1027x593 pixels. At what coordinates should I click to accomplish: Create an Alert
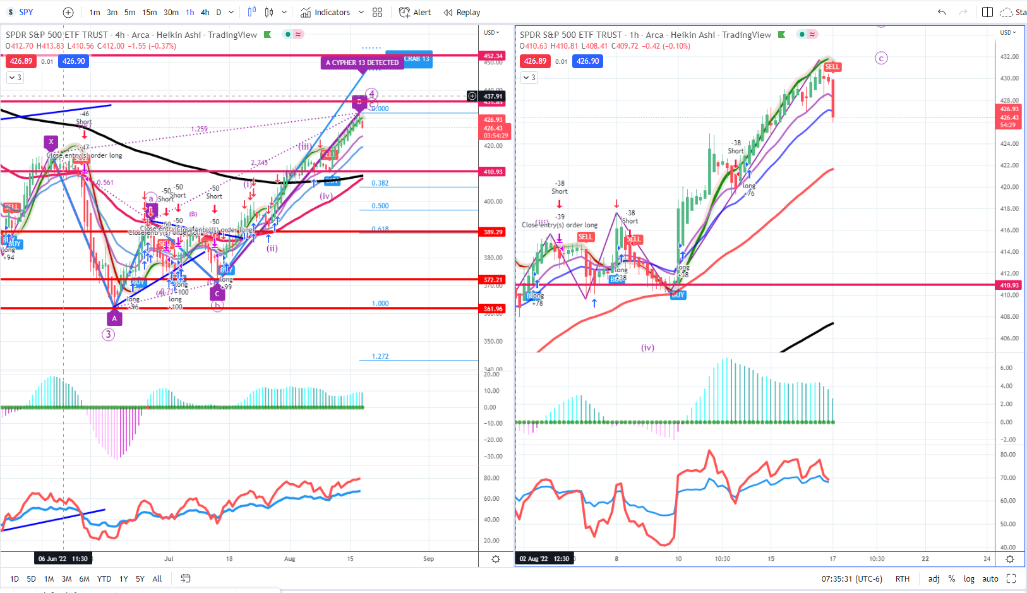pyautogui.click(x=415, y=12)
